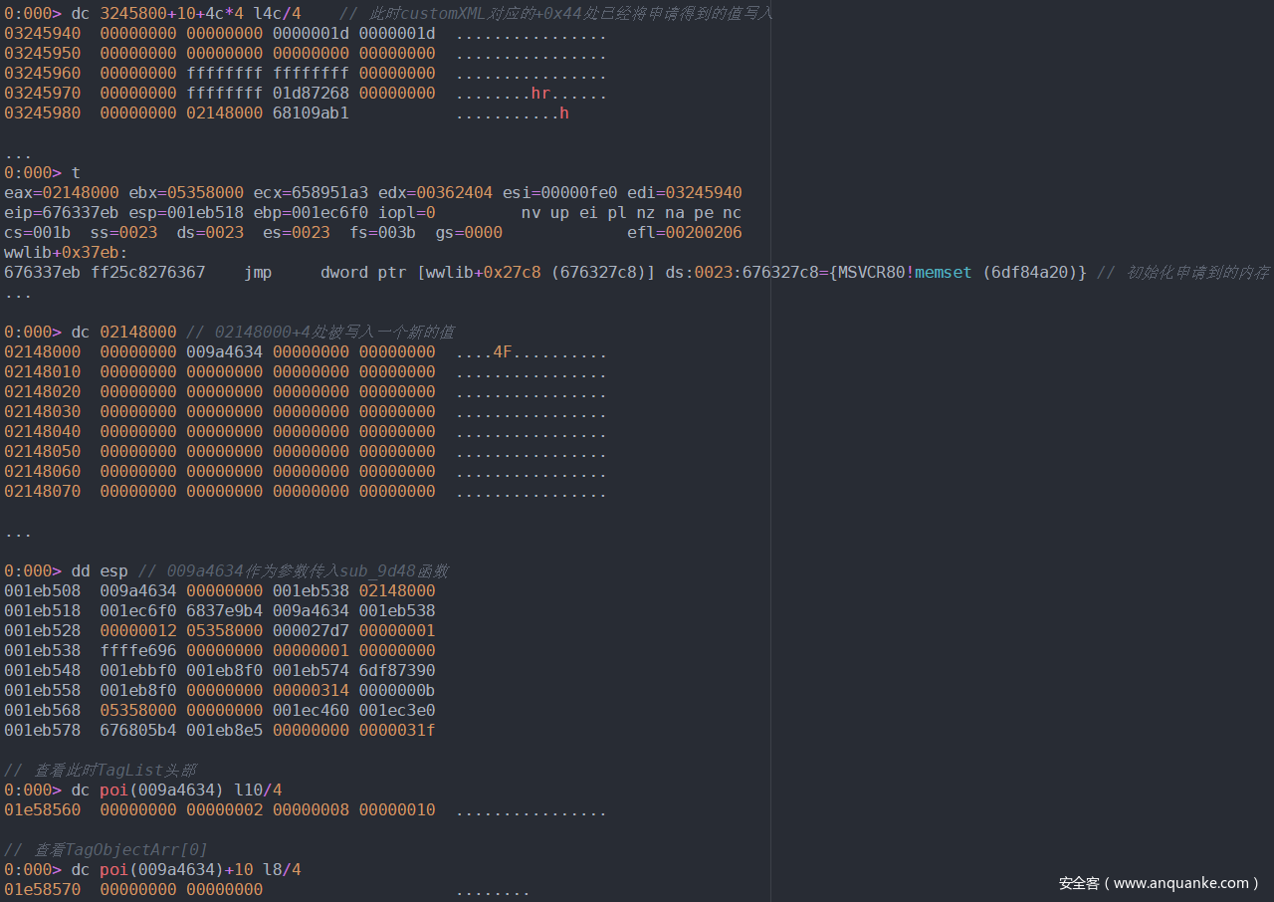Click the value '6df87390' in stack dump

point(397,671)
